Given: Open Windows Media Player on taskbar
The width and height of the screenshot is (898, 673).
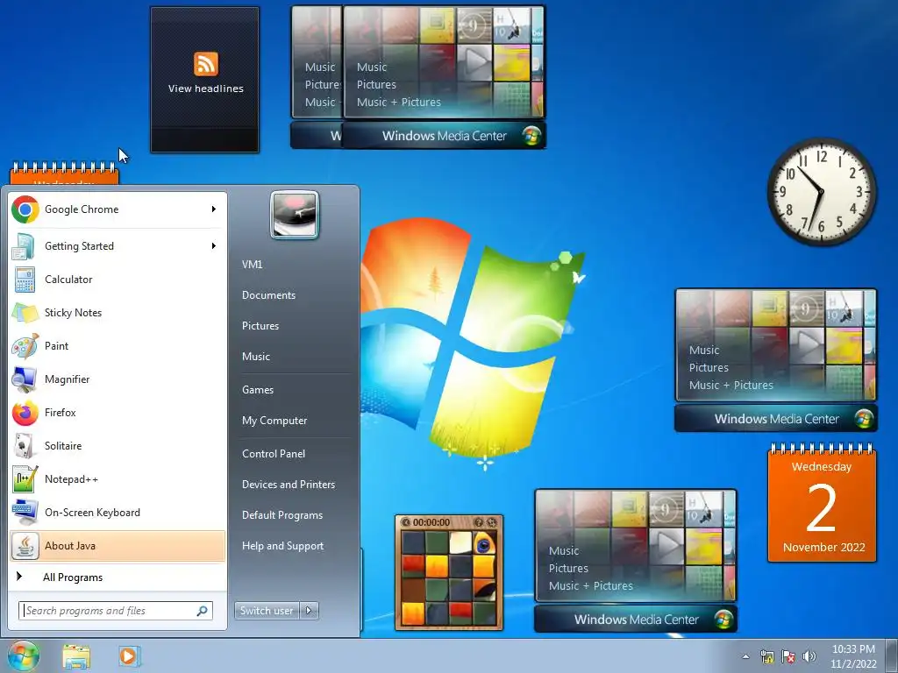Looking at the screenshot, I should point(129,655).
